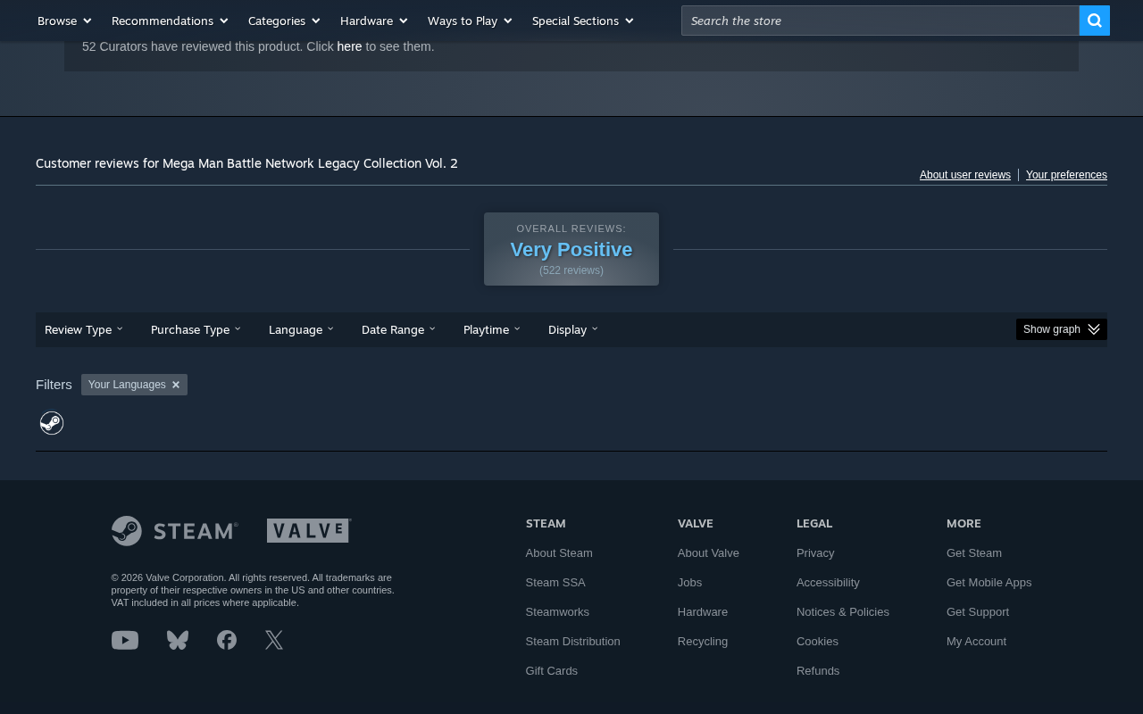This screenshot has width=1143, height=714.
Task: Expand the Review Type filter
Action: (84, 329)
